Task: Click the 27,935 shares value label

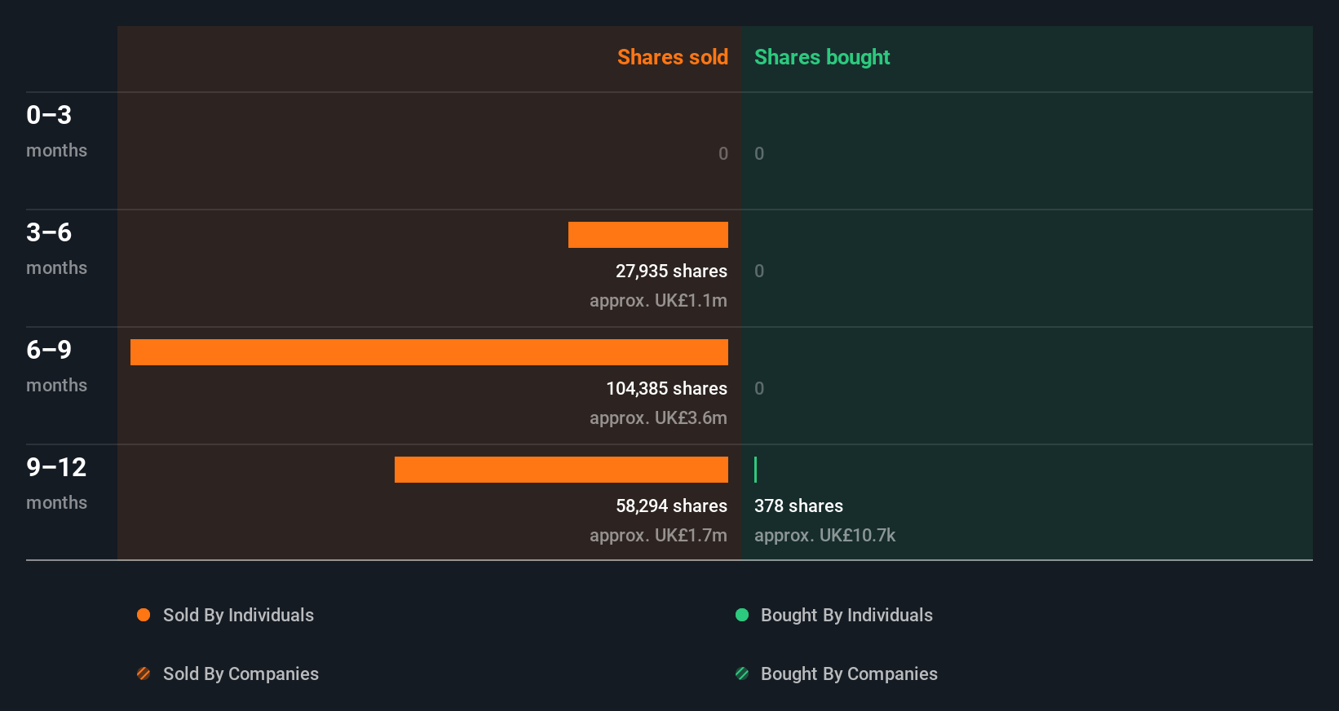Action: (671, 271)
